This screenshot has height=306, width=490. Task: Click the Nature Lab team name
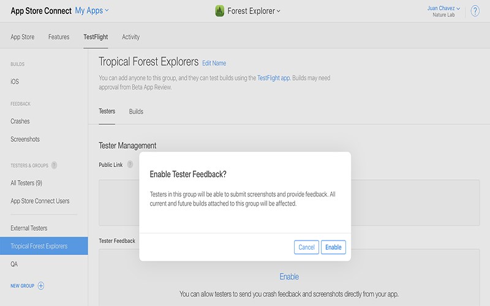tap(443, 15)
